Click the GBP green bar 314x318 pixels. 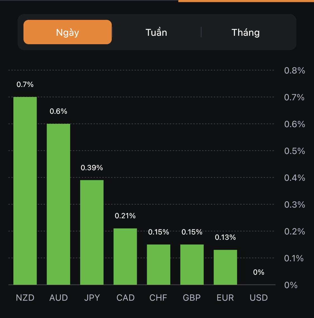coord(192,265)
